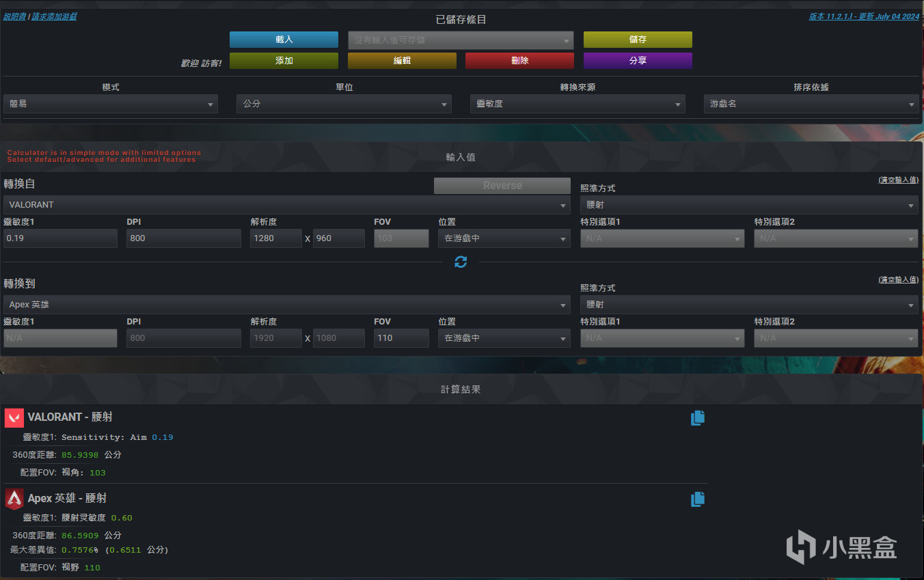
Task: Click the purple 分享 button
Action: click(638, 61)
